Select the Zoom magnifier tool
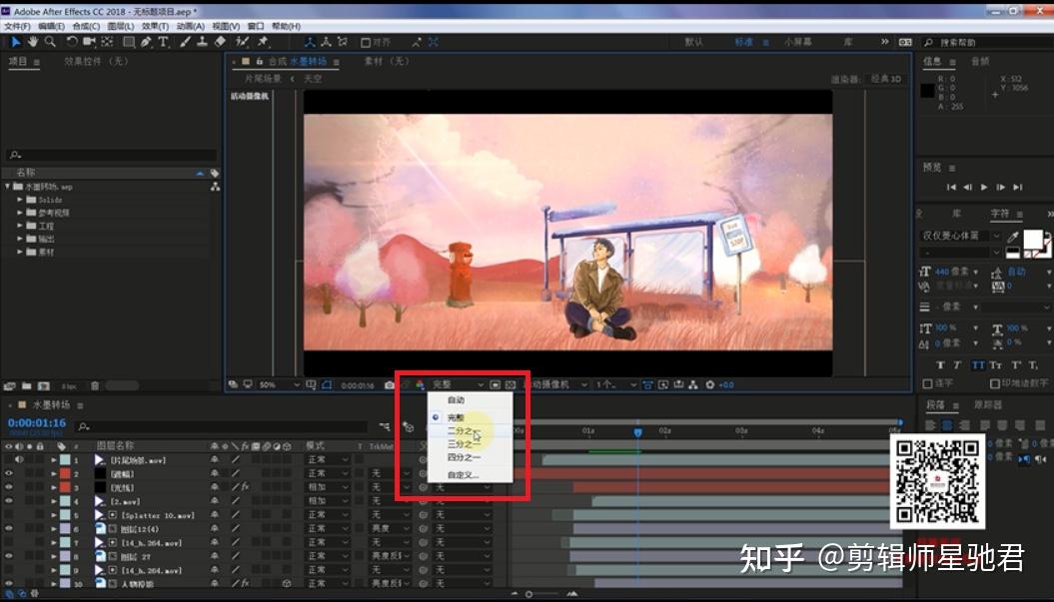Image resolution: width=1054 pixels, height=602 pixels. (50, 42)
